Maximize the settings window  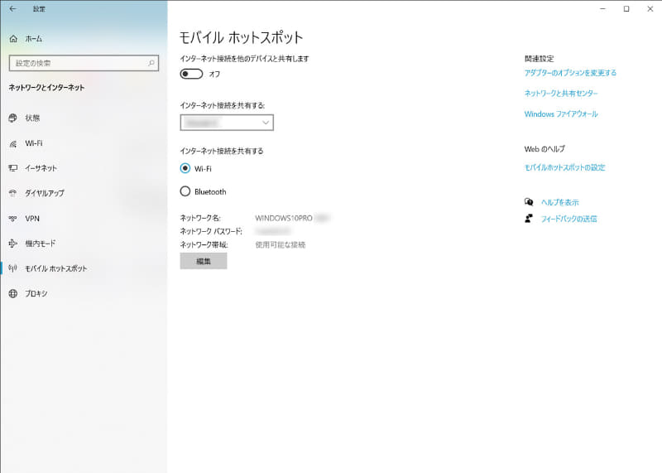click(626, 9)
